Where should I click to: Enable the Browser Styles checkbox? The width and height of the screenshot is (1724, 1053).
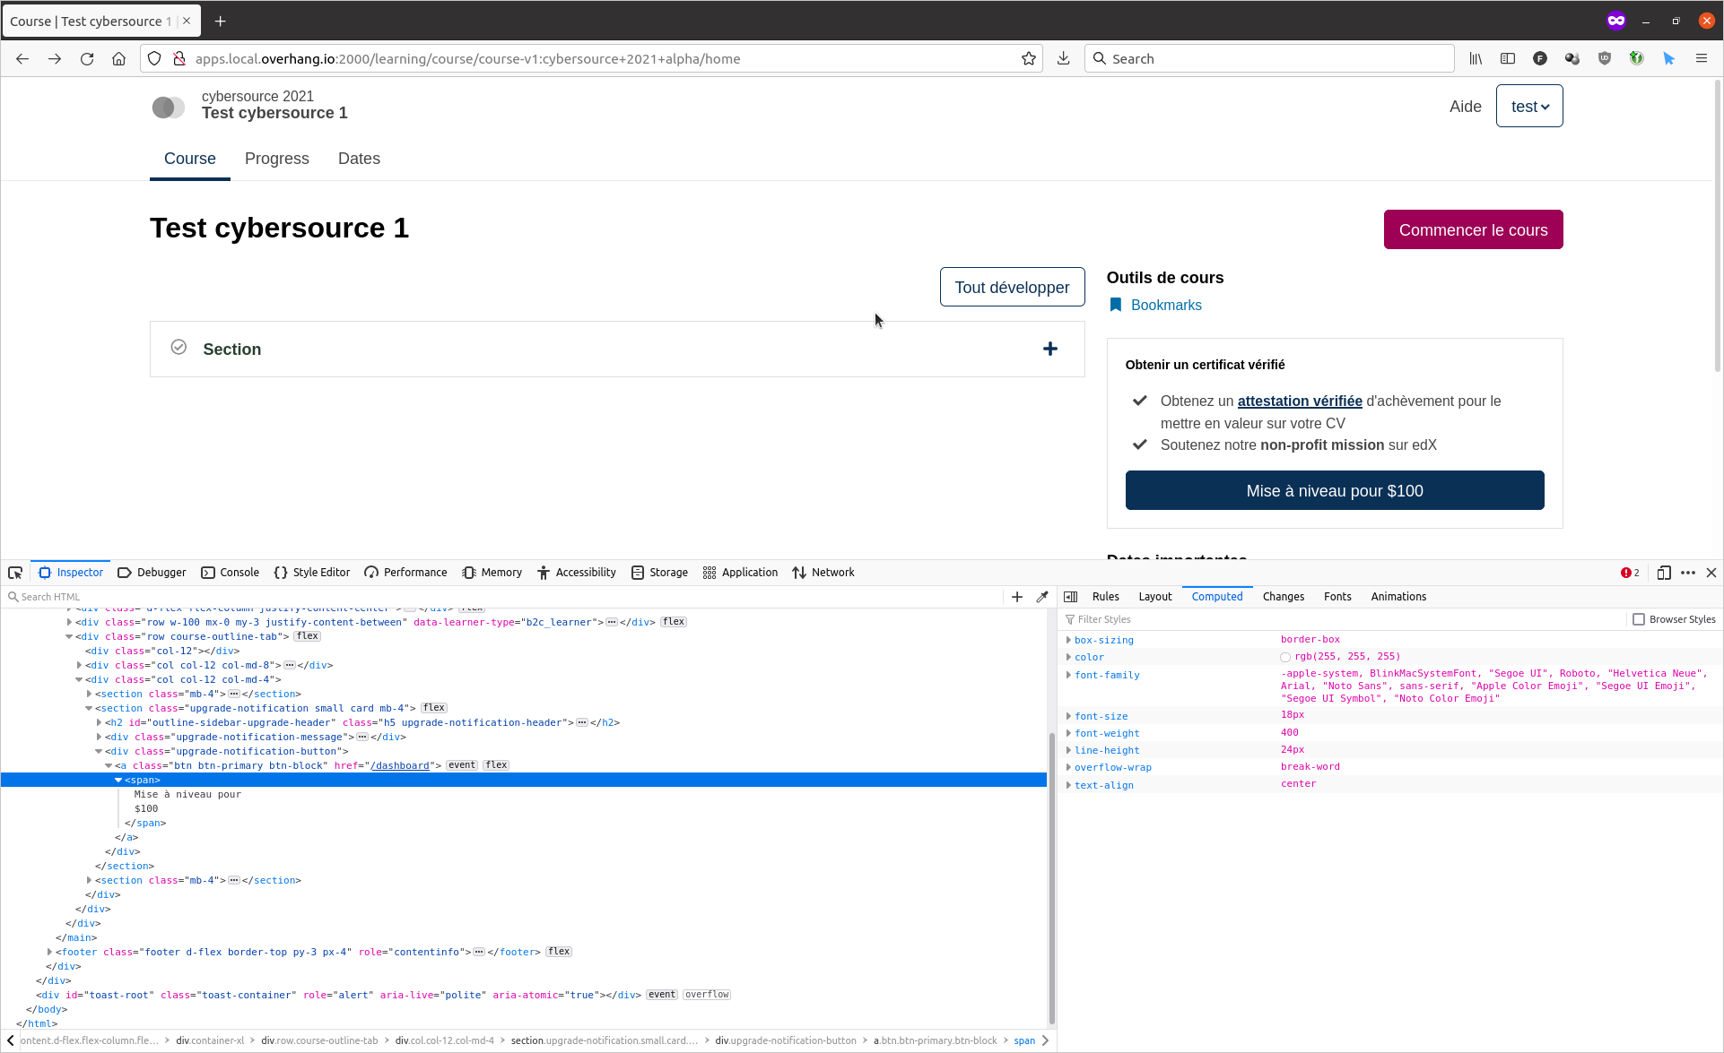pyautogui.click(x=1640, y=618)
